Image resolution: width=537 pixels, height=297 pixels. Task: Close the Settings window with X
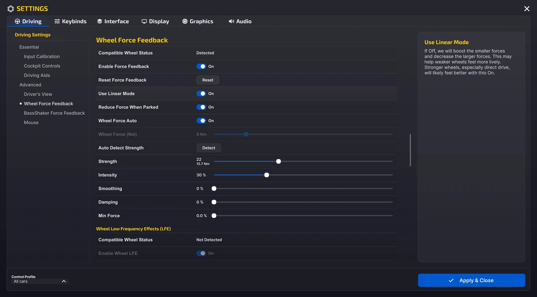click(x=527, y=9)
